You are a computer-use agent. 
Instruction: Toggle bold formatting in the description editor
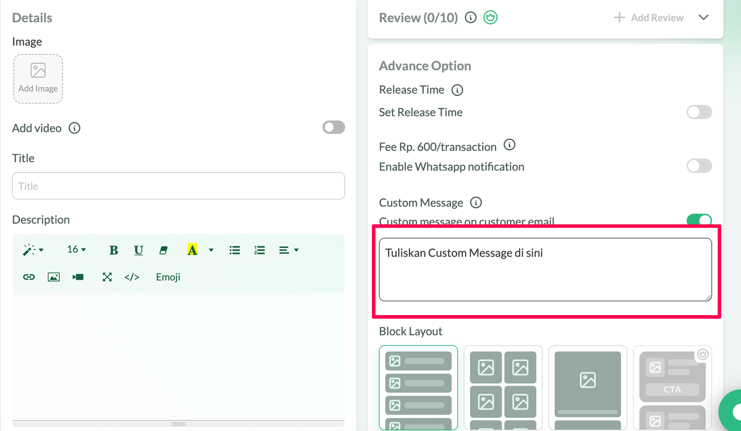(113, 250)
